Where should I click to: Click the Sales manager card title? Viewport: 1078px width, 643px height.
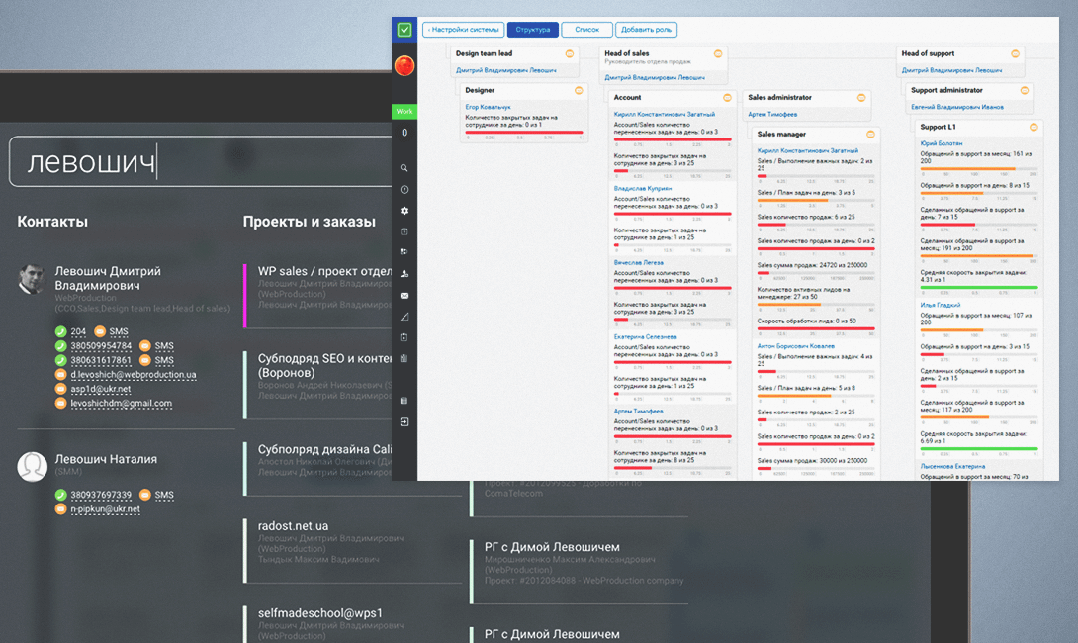[781, 135]
